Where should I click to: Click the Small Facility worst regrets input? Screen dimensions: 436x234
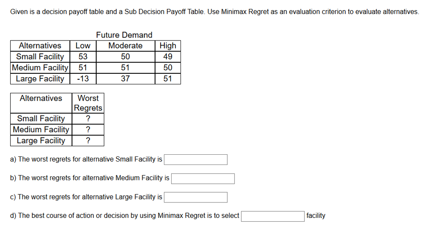pyautogui.click(x=195, y=160)
